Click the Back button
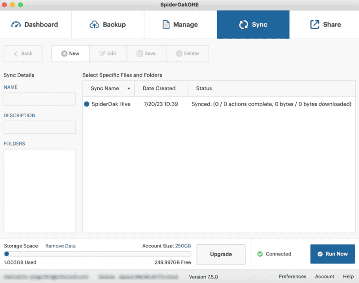The height and width of the screenshot is (283, 359). [x=22, y=53]
